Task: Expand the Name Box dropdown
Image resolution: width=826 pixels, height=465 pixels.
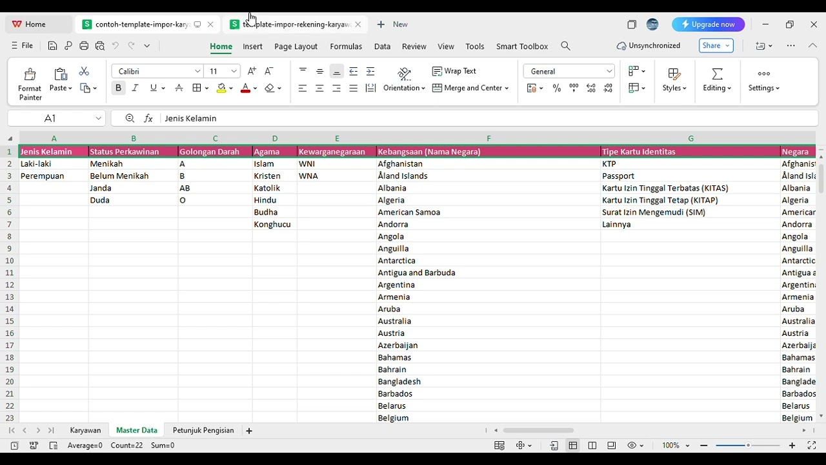Action: (98, 118)
